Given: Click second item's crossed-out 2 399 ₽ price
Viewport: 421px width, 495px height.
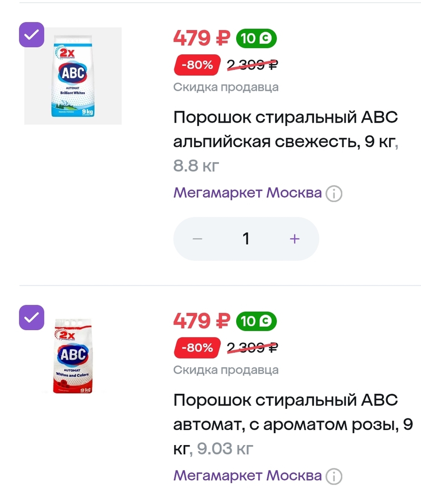Looking at the screenshot, I should 253,348.
